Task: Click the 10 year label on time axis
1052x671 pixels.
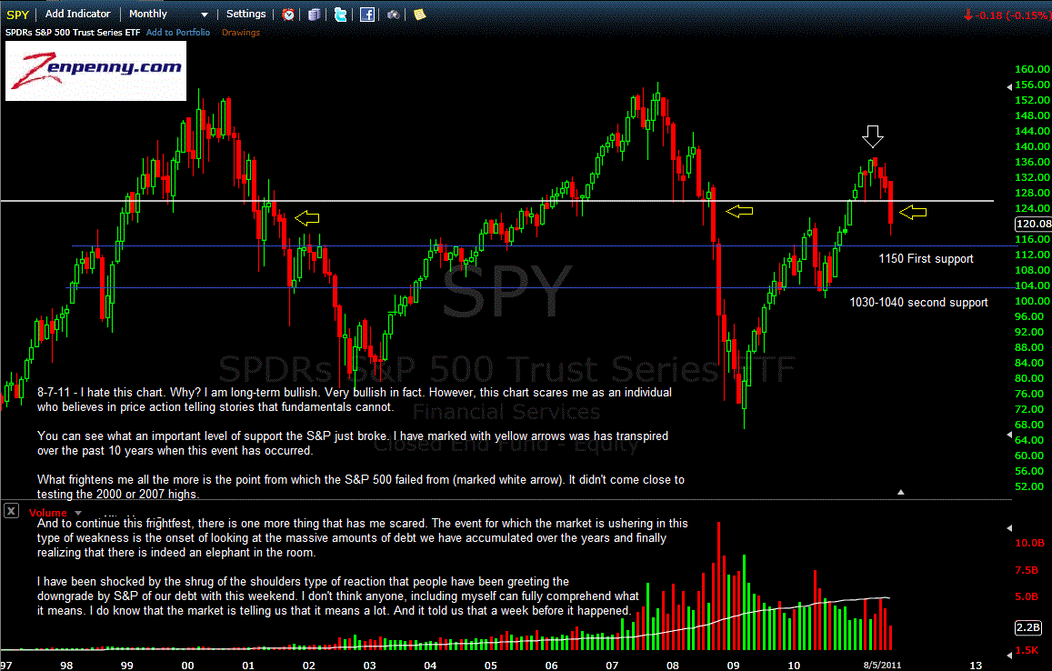Action: click(794, 665)
